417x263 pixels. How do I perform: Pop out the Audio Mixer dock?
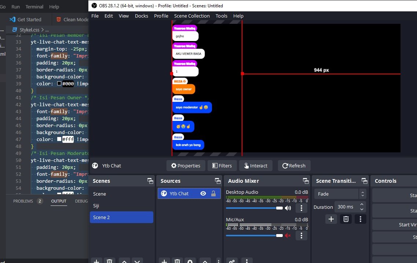point(306,181)
